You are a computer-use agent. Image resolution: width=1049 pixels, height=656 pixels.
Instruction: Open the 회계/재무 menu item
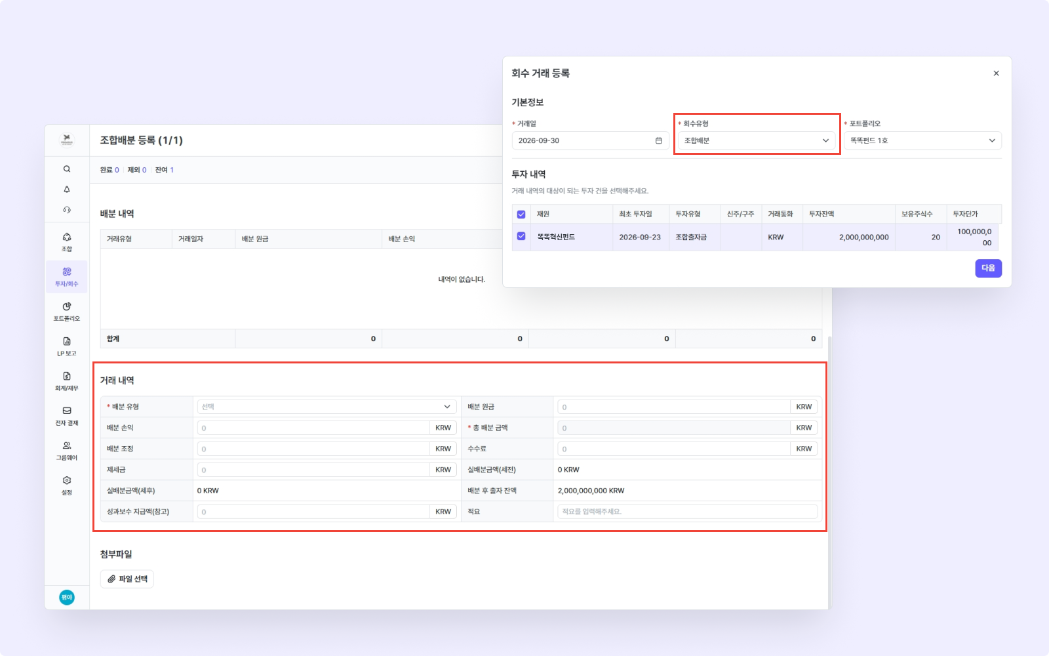[x=67, y=381]
